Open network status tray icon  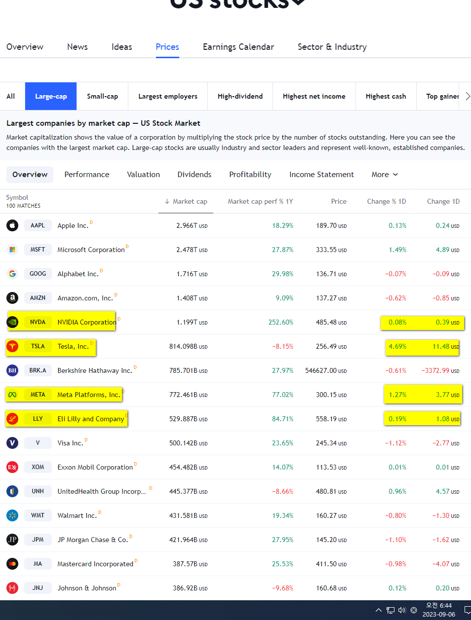[391, 610]
